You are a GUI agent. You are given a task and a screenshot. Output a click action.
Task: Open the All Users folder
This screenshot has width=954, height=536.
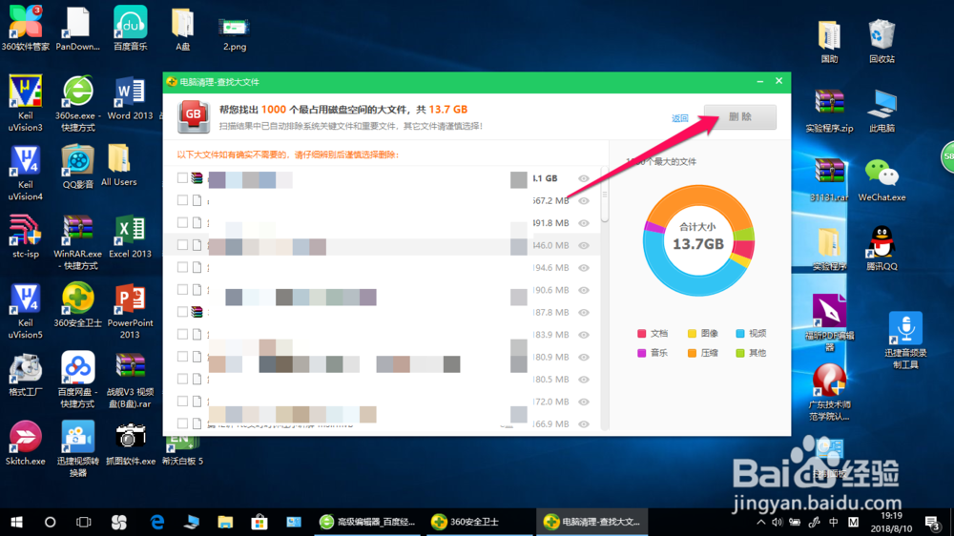pyautogui.click(x=118, y=165)
